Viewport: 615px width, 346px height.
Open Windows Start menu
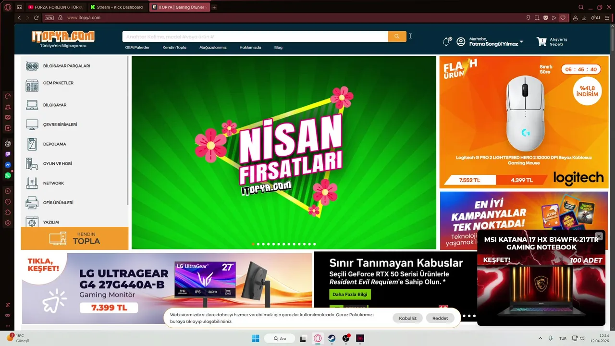click(255, 338)
